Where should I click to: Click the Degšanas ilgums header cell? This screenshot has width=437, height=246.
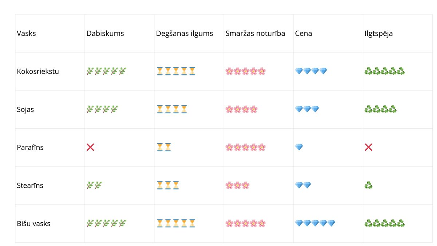click(184, 34)
